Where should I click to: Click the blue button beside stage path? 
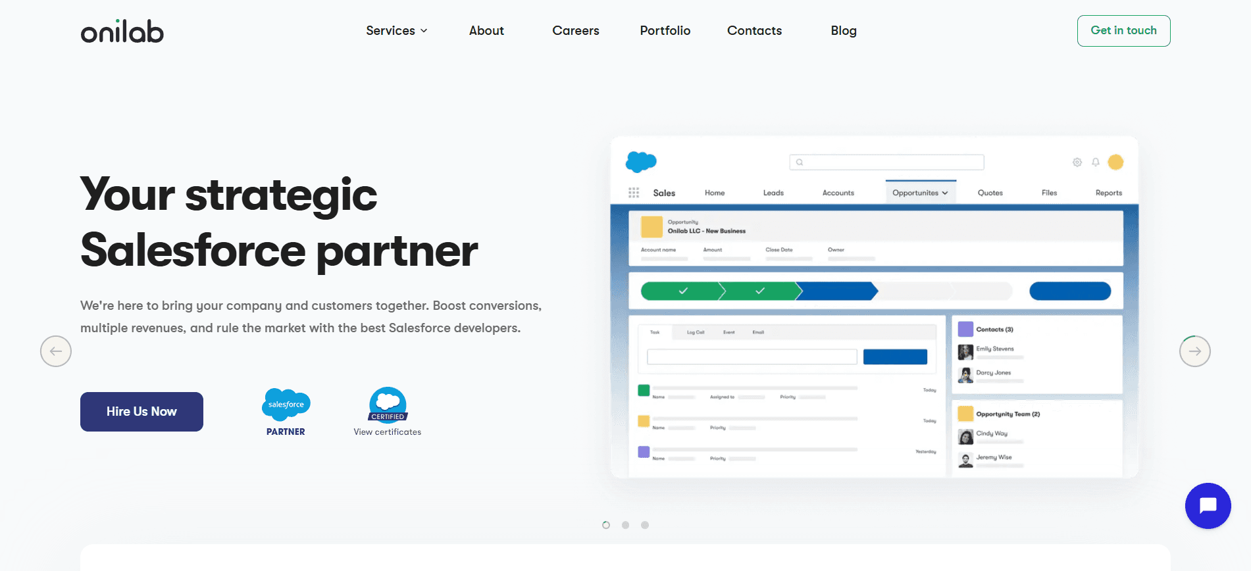tap(1070, 291)
